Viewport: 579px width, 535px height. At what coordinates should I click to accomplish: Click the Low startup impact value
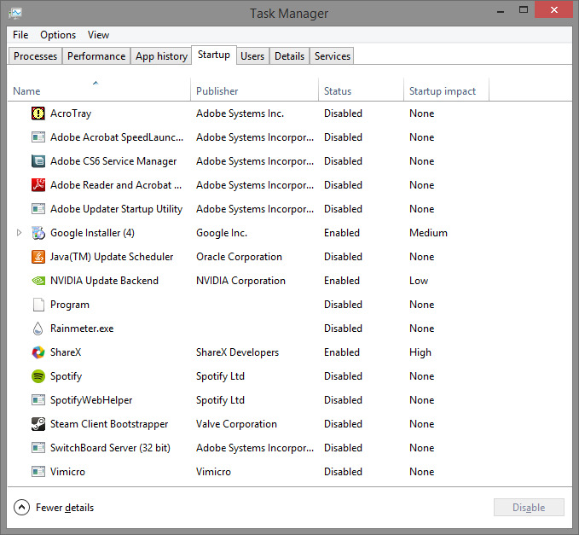(419, 281)
